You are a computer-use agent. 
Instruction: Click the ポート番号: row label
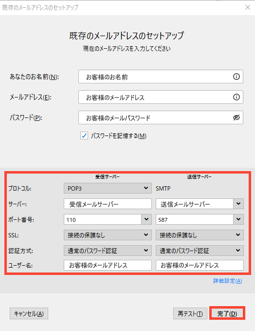pos(21,219)
